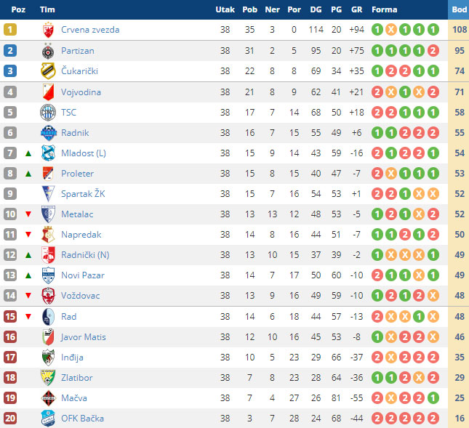Open the Javor Matis team link
Viewport: 469px width, 428px height.
[84, 337]
